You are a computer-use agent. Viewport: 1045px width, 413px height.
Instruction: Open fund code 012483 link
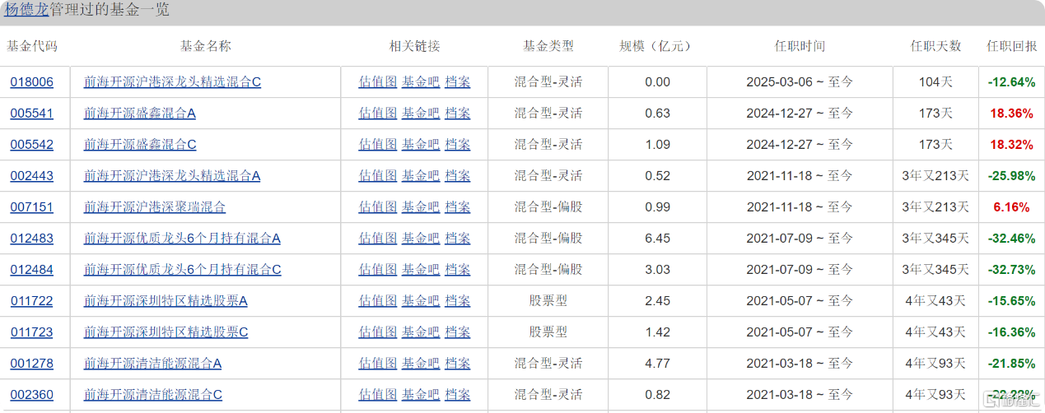32,239
